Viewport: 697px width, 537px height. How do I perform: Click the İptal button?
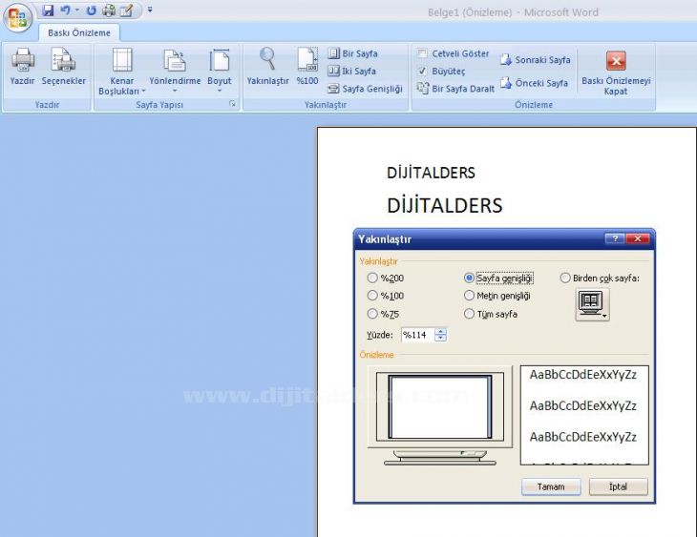[x=619, y=486]
